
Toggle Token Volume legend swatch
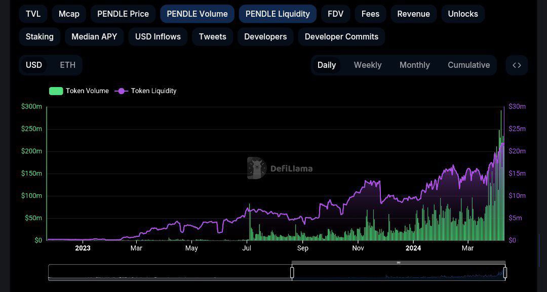(56, 91)
